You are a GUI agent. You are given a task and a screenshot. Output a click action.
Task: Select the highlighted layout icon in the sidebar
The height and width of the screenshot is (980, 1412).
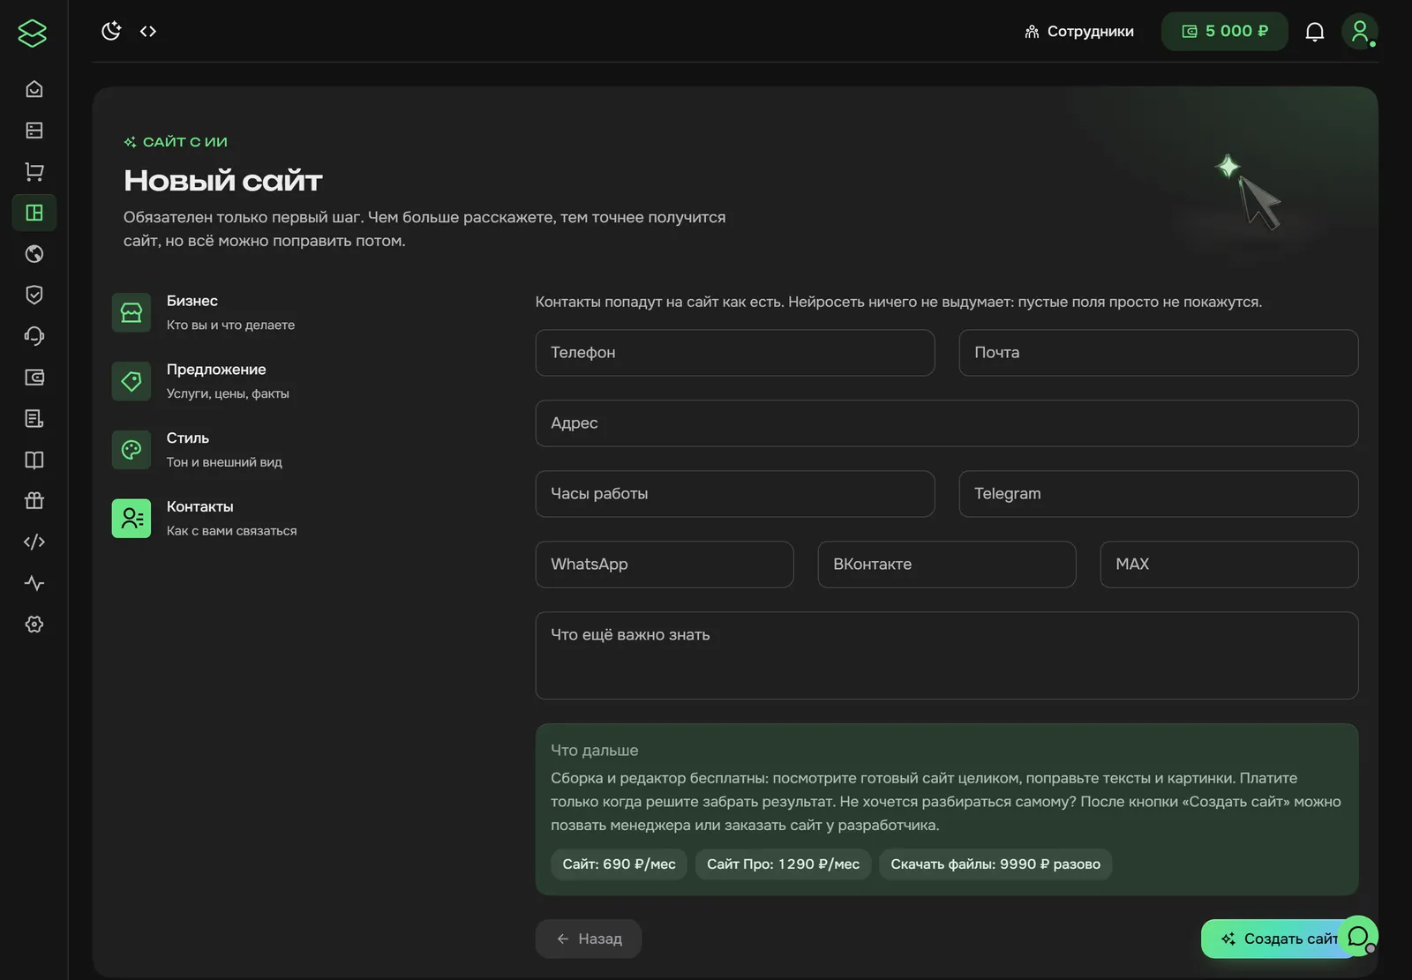point(34,213)
